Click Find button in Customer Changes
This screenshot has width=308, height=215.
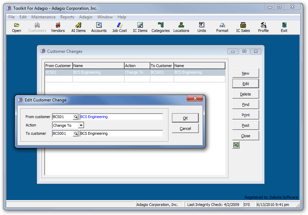pos(246,105)
